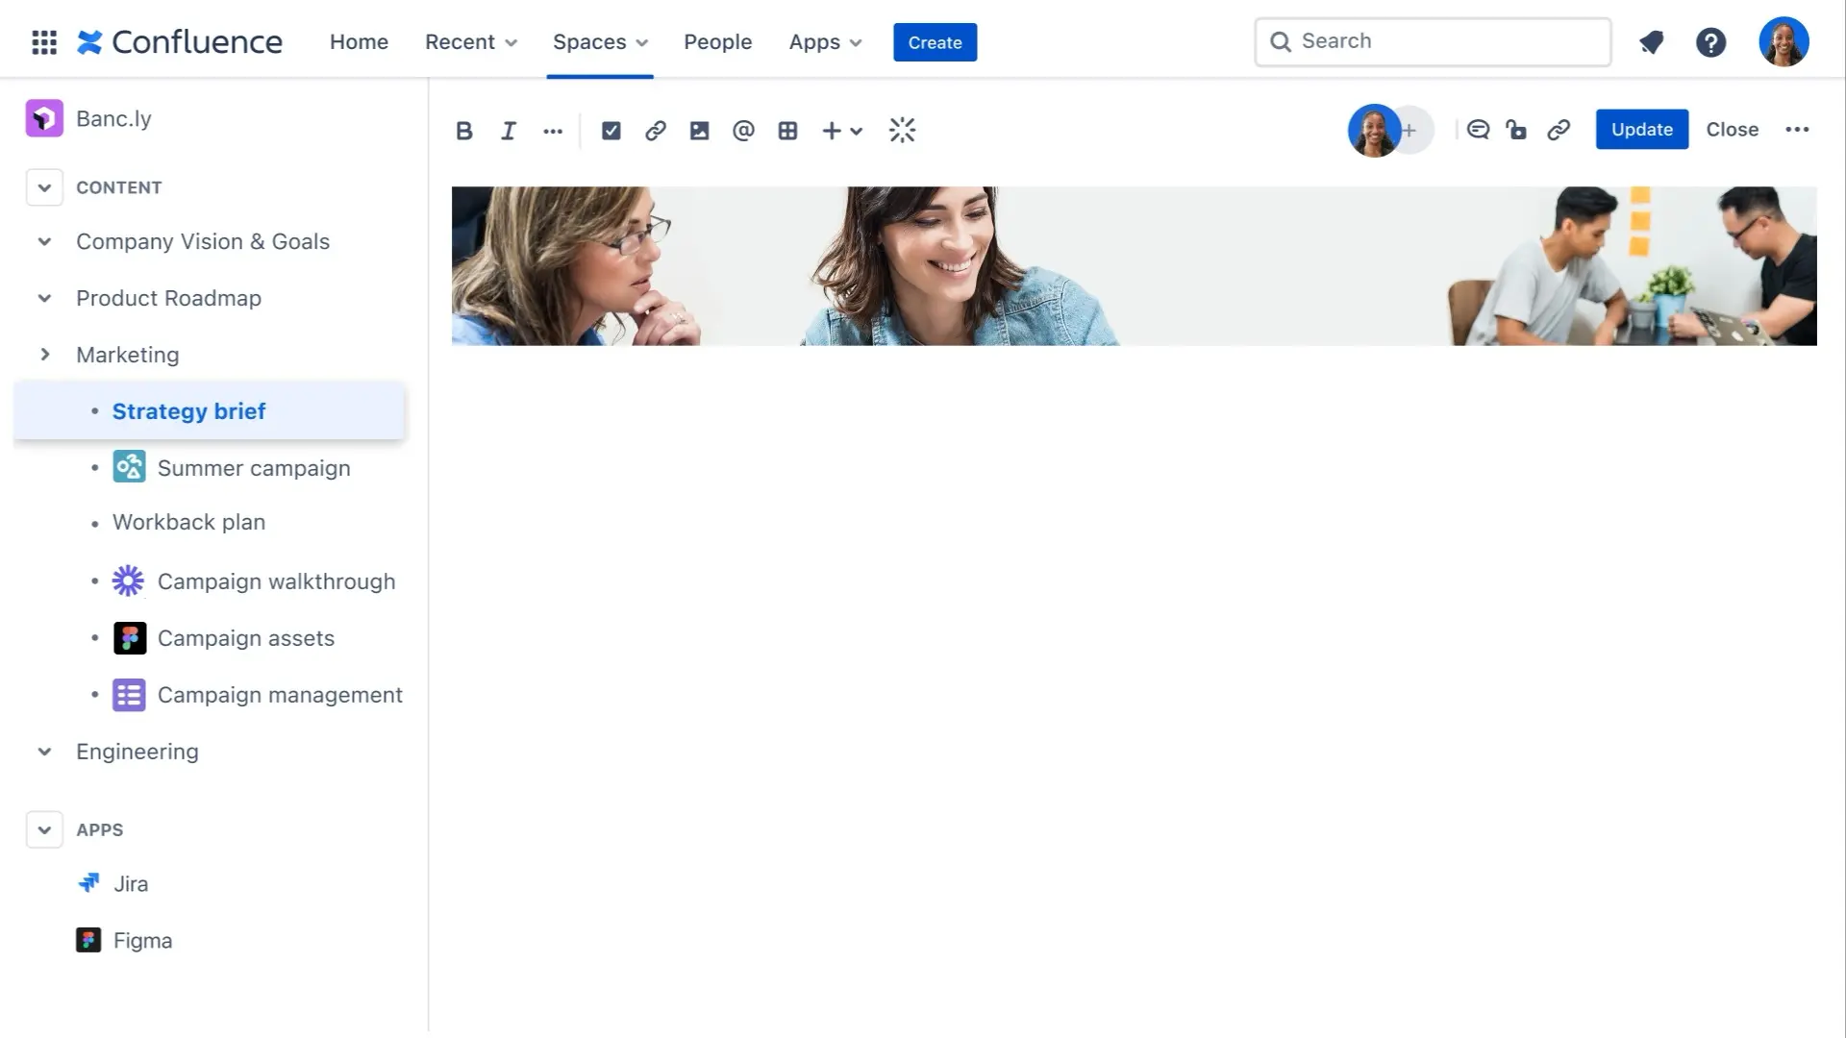The image size is (1846, 1038).
Task: Toggle page restrictions lock
Action: coord(1516,130)
